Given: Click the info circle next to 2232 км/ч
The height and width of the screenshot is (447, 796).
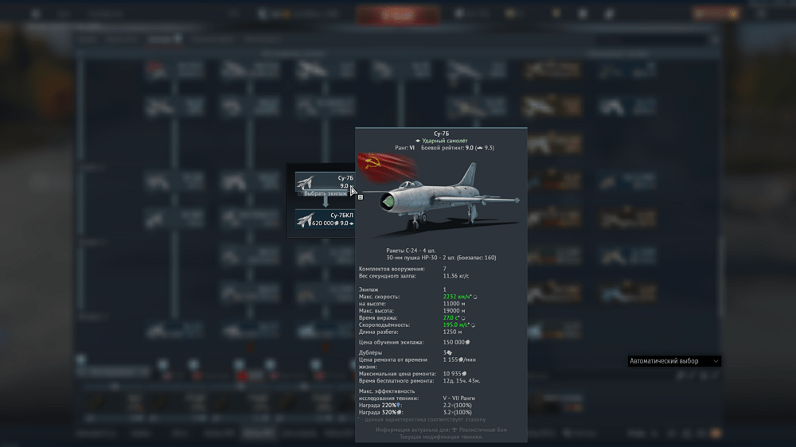Looking at the screenshot, I should [475, 297].
